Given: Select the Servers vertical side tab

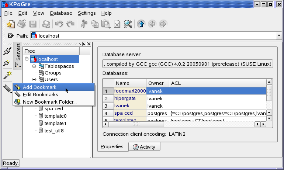Looking at the screenshot, I should (18, 52).
